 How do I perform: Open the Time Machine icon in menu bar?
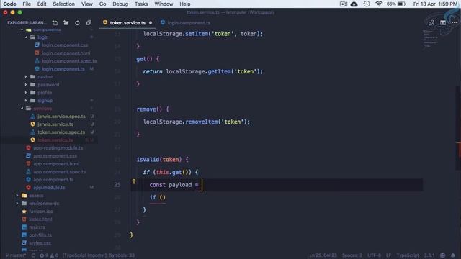(x=367, y=4)
